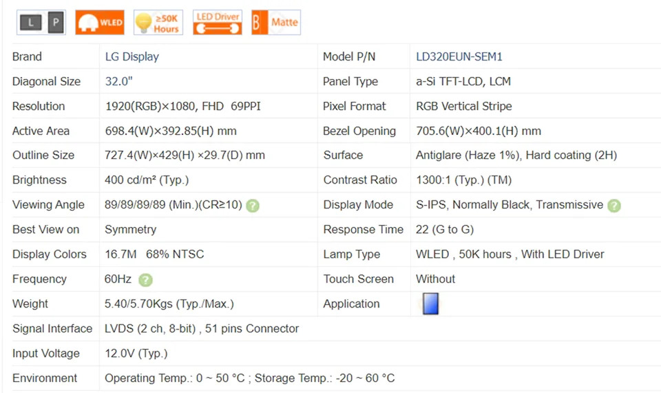
Task: Open the 32.0" diagonal size link
Action: [x=119, y=81]
